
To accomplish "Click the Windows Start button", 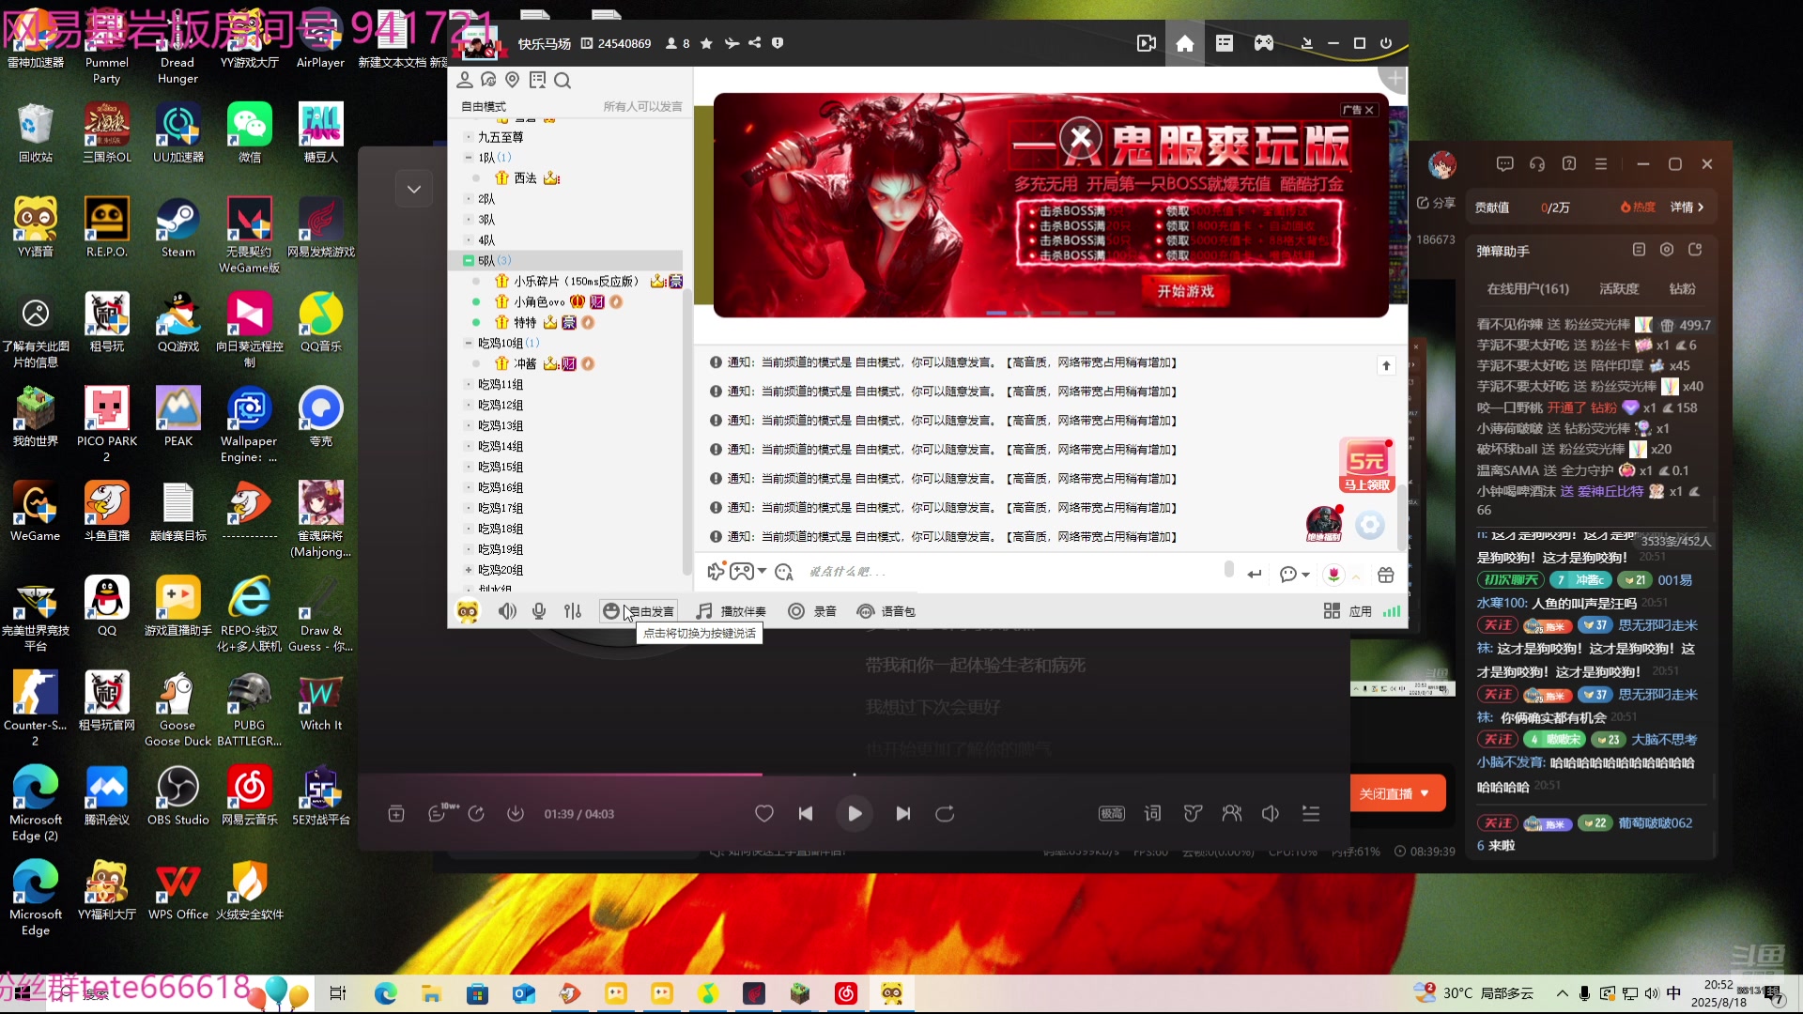I will [23, 993].
